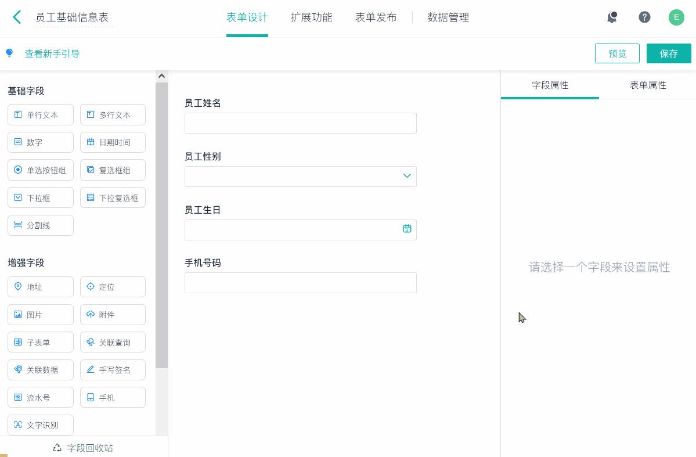Screen dimensions: 696x457
Task: Click the 保存 button
Action: [x=669, y=53]
